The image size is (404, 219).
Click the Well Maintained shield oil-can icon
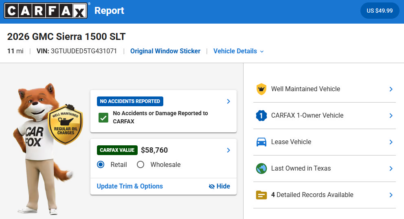pyautogui.click(x=261, y=89)
